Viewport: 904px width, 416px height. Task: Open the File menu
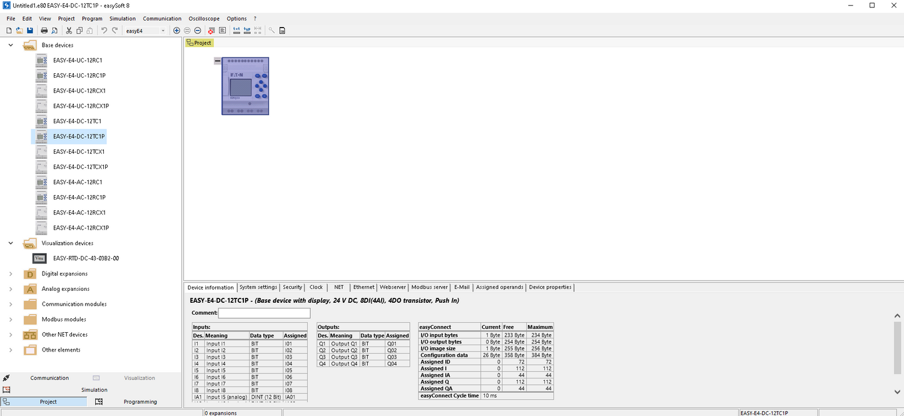click(11, 19)
